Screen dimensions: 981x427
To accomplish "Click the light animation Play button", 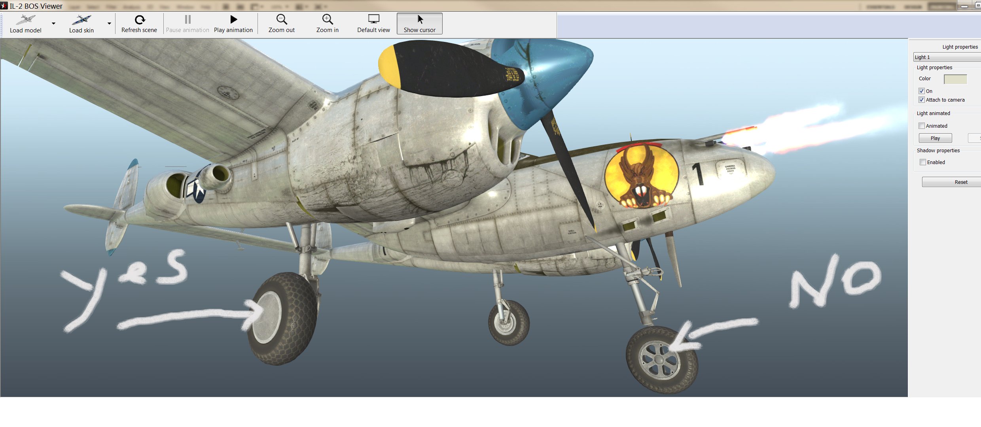I will 935,138.
